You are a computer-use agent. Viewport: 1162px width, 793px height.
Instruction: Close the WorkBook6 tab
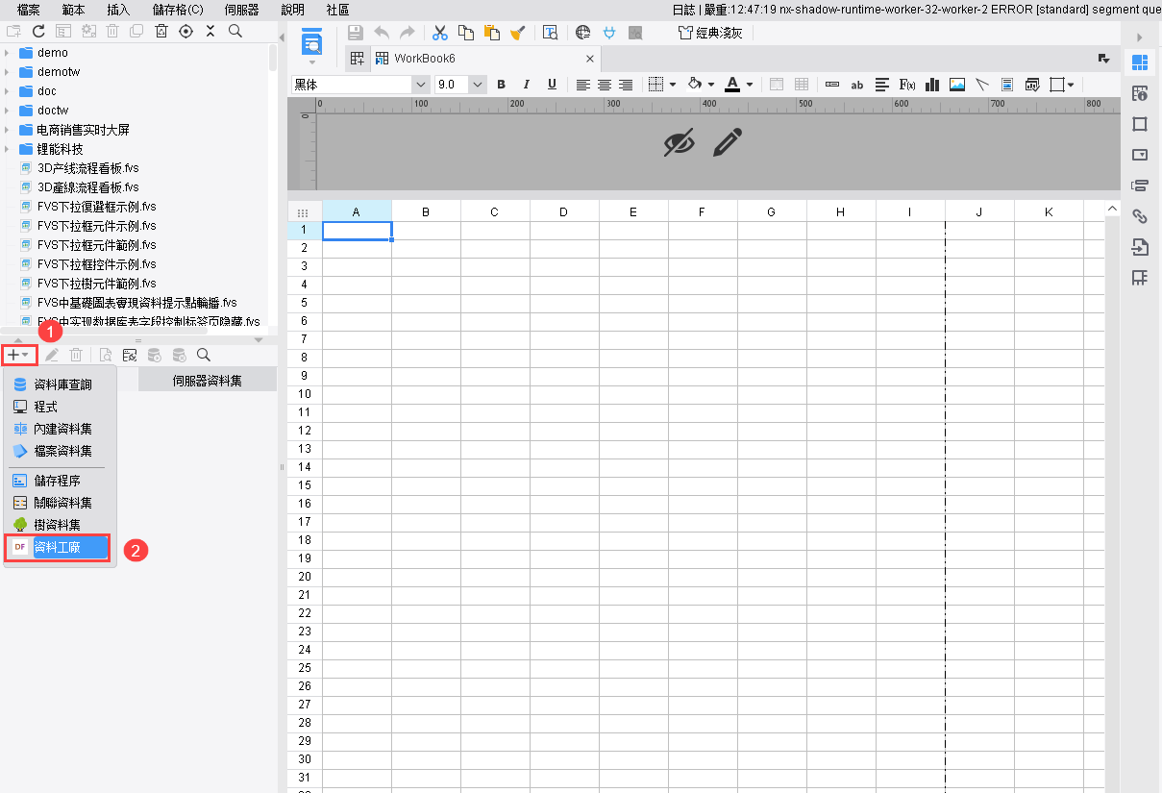coord(590,59)
